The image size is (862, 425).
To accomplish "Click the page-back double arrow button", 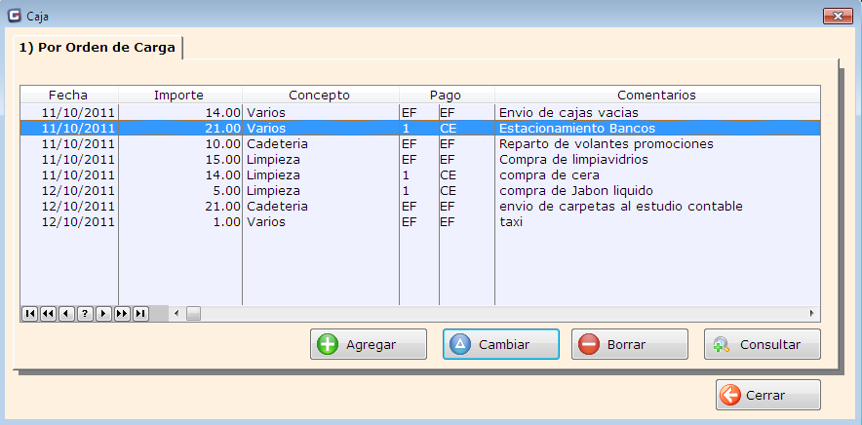I will click(48, 314).
